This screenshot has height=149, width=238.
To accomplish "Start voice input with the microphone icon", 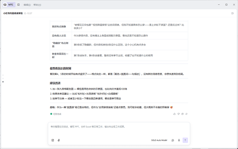I will point(179,140).
